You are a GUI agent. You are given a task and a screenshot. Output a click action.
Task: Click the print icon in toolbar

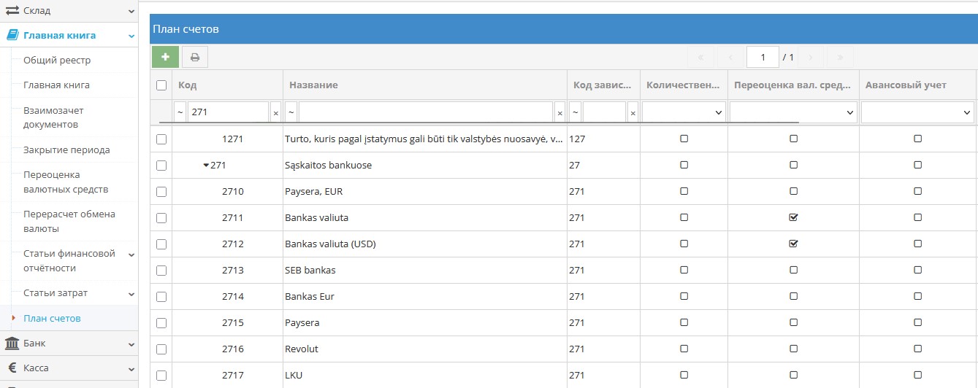[x=195, y=57]
